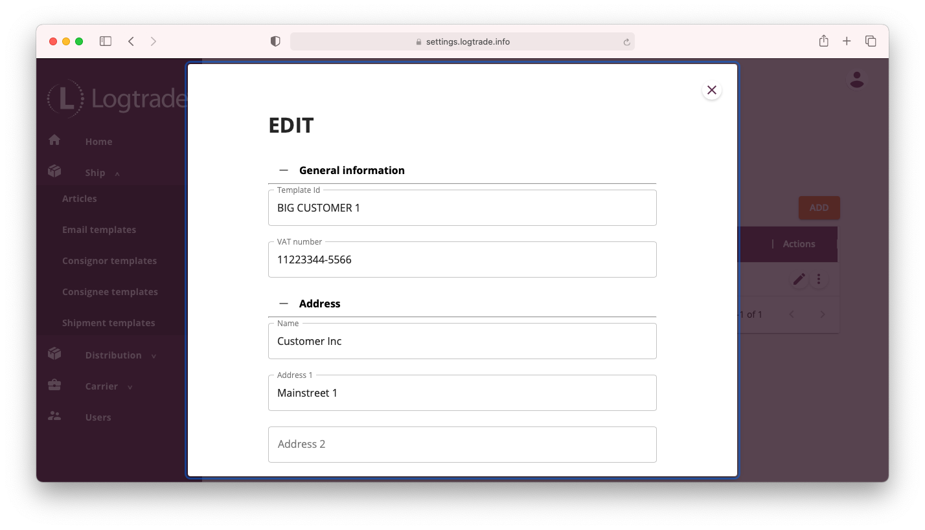
Task: Click the settings.logtrade.info address bar
Action: [462, 41]
